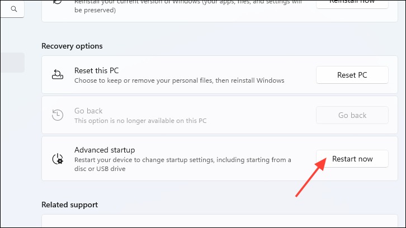This screenshot has height=228, width=406.
Task: Click the Reset this PC icon
Action: (58, 74)
